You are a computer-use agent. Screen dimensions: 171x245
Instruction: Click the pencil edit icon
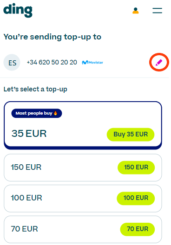click(159, 62)
